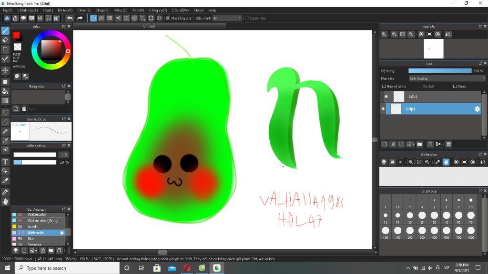
Task: Select Reference panel eyedropper icon
Action: point(437,162)
